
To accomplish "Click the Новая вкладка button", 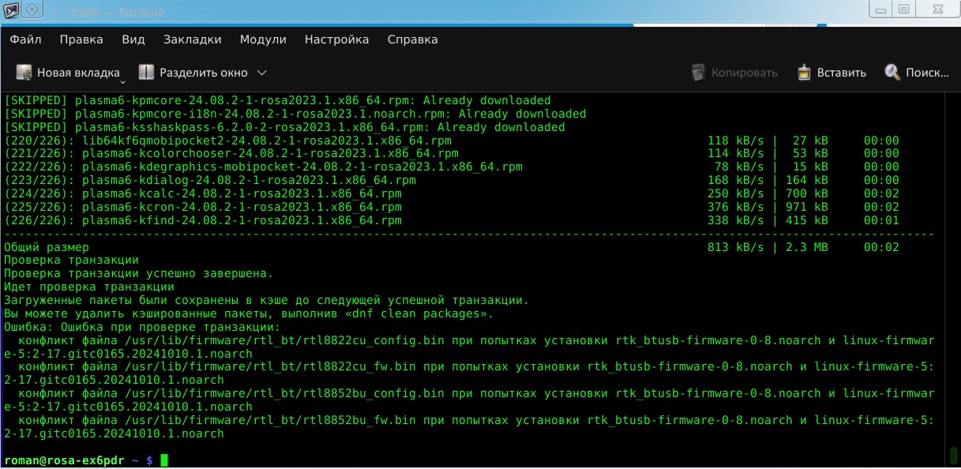I will 68,73.
